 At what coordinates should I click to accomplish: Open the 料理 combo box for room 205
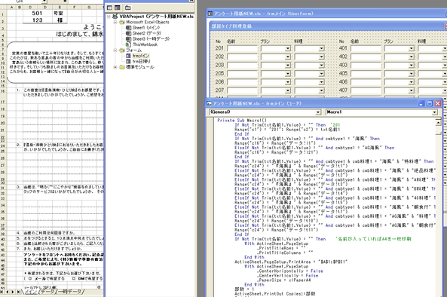(321, 74)
